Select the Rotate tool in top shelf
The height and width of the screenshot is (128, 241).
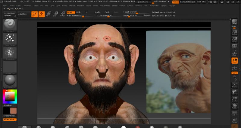63,14
